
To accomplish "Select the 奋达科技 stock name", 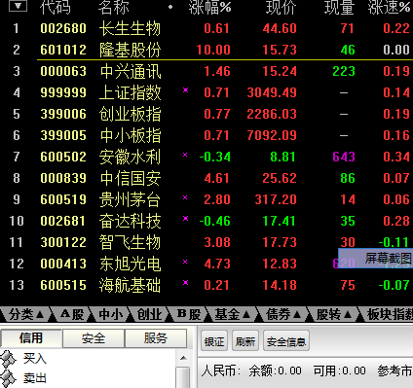I will coord(130,221).
